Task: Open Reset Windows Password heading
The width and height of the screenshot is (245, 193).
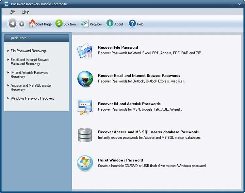Action: click(120, 160)
